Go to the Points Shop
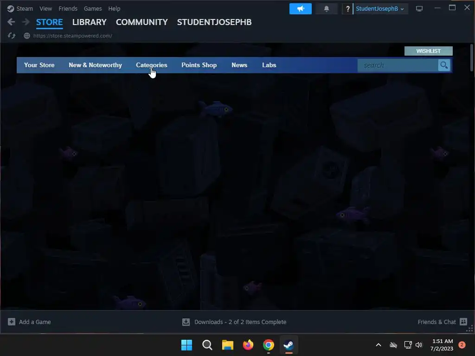The height and width of the screenshot is (356, 475). 199,65
